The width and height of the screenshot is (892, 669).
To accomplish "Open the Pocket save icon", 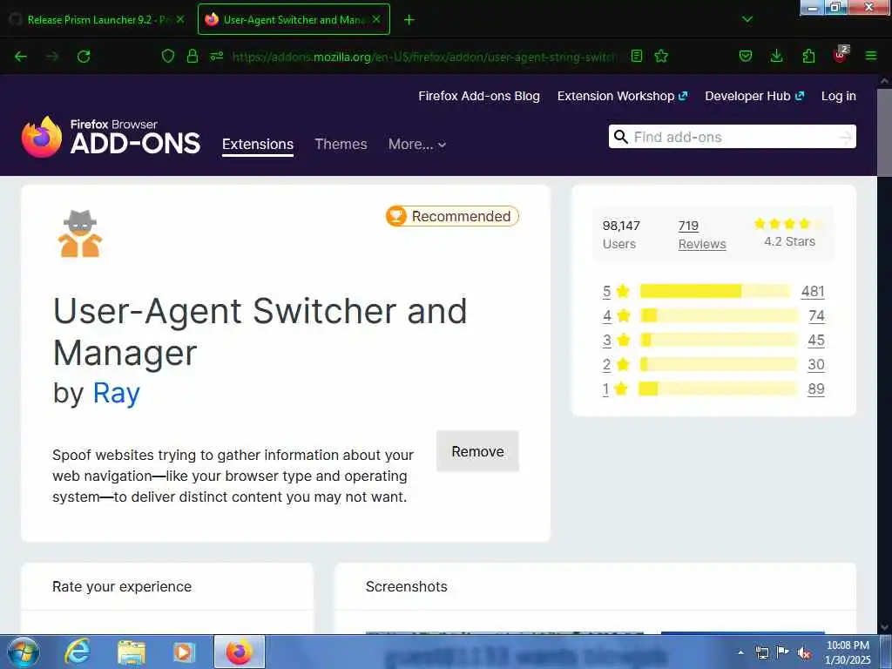I will point(746,56).
